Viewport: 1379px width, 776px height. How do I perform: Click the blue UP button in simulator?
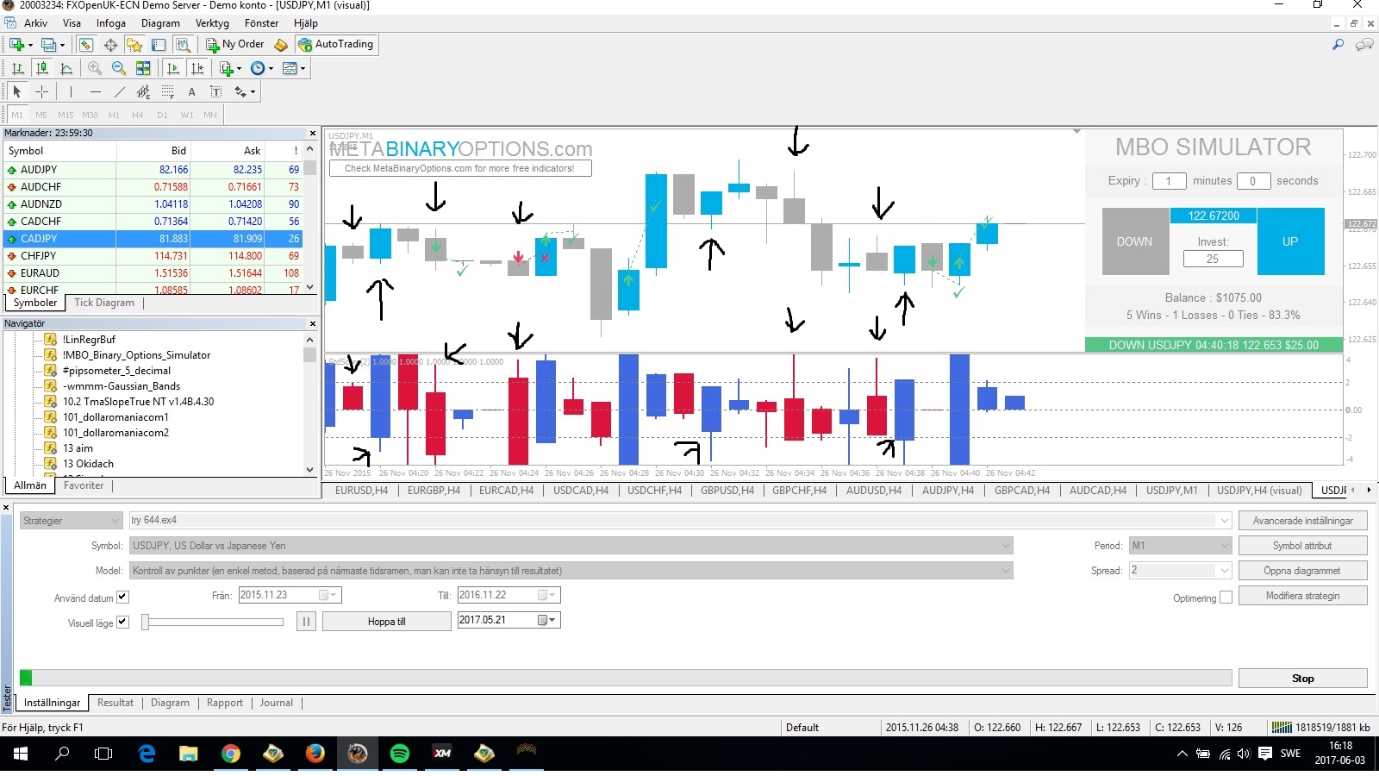[1290, 242]
